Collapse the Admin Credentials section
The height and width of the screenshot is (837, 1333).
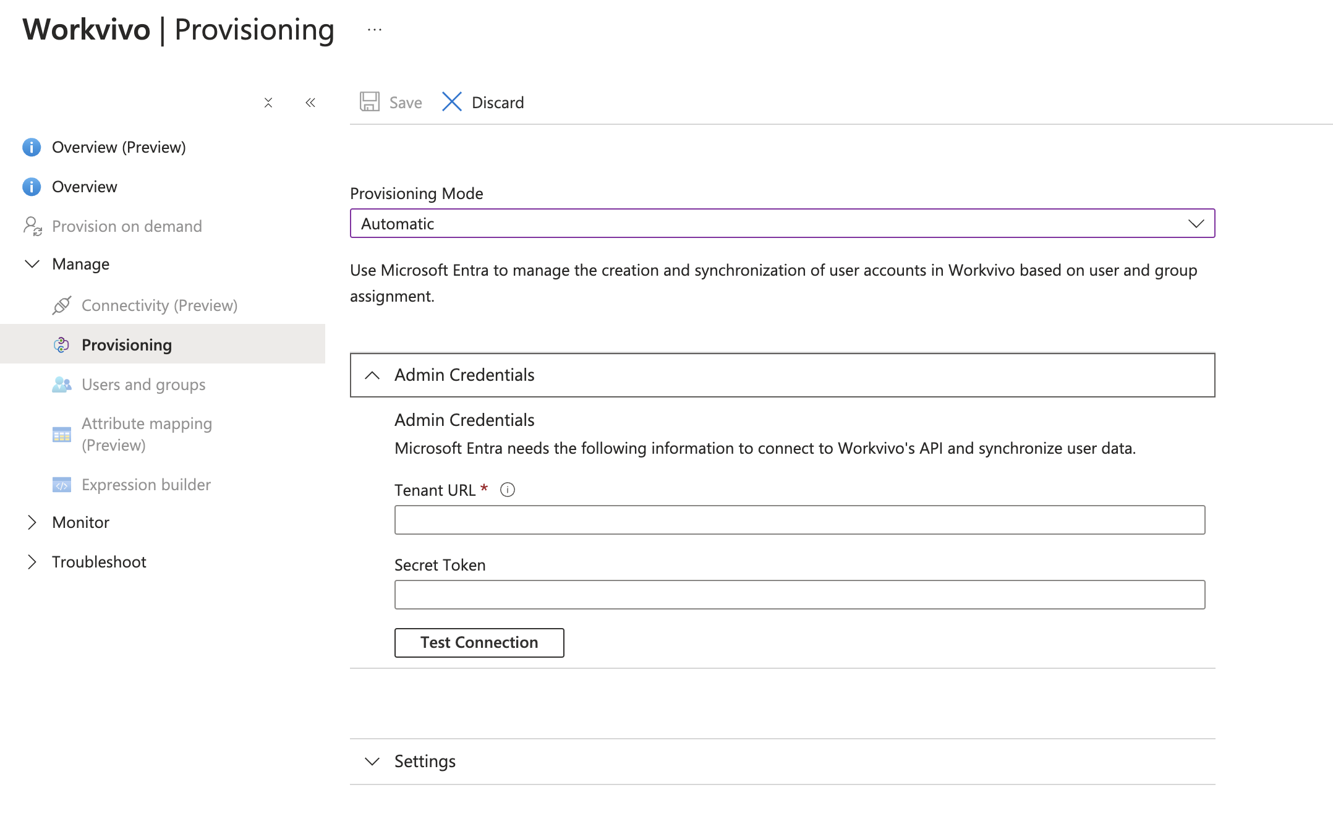coord(372,375)
